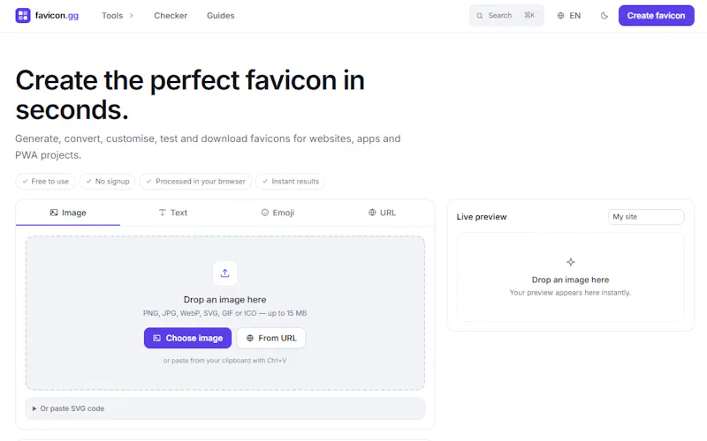707x441 pixels.
Task: Click the favicon.gg logo icon
Action: click(23, 15)
